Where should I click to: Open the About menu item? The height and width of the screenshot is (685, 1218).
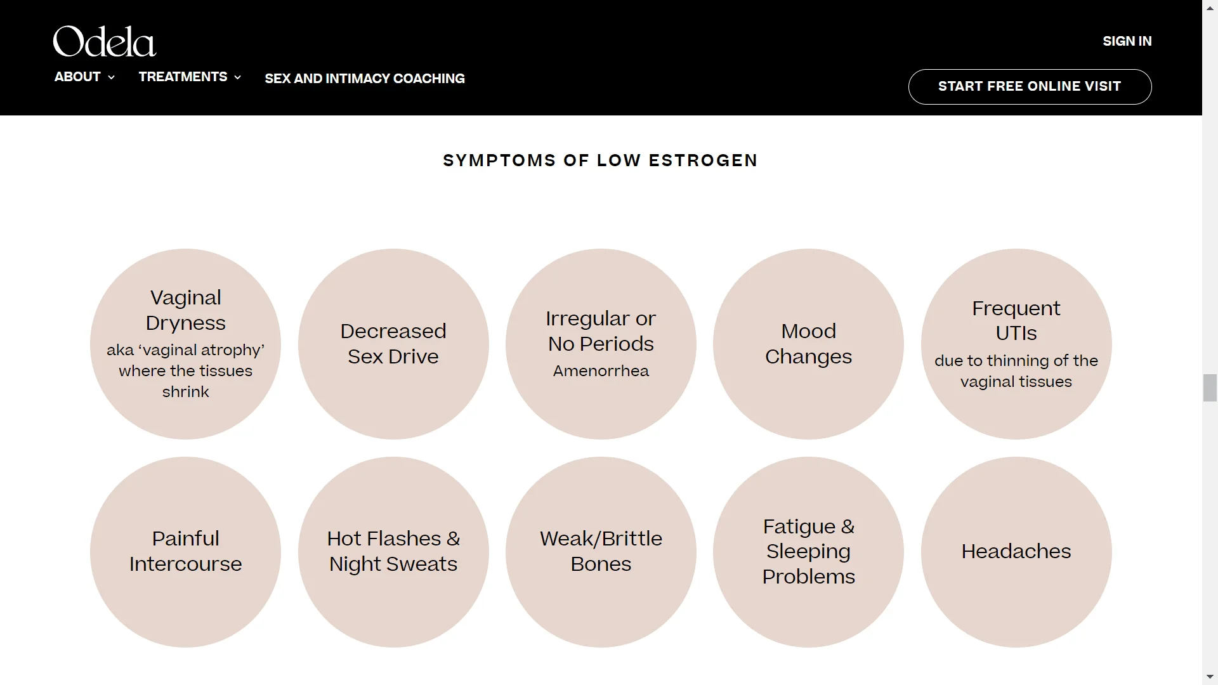[x=77, y=77]
